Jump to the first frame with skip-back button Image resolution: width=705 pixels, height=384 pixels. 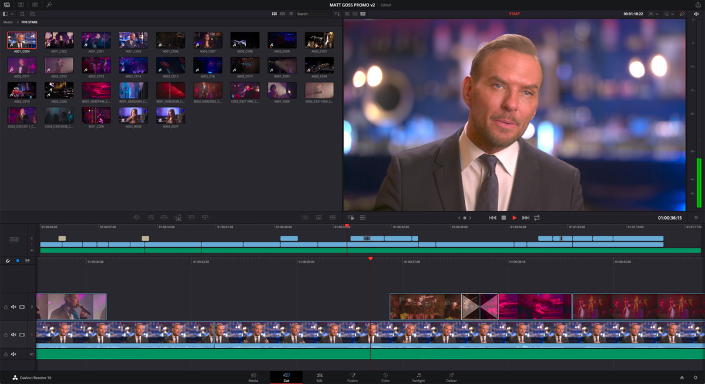click(x=492, y=218)
